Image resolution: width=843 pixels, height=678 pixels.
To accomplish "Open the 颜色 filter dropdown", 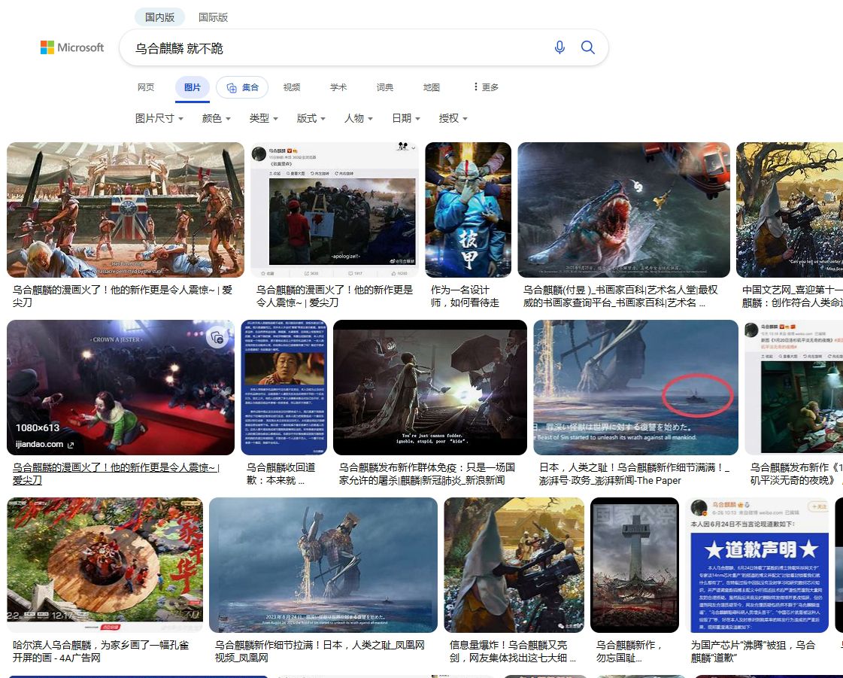I will coord(216,118).
